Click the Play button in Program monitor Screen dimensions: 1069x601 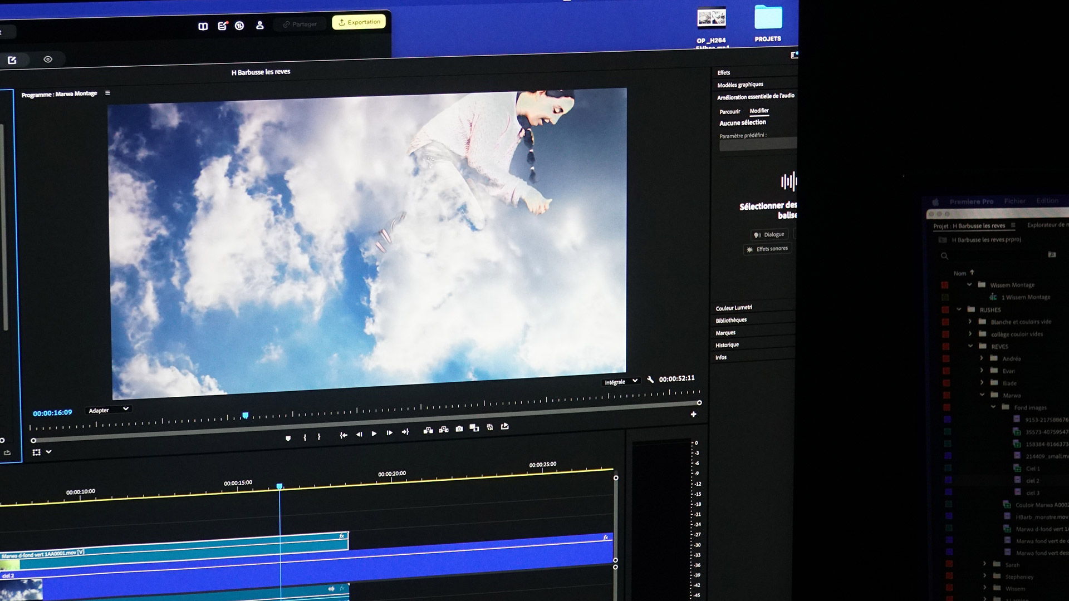pyautogui.click(x=374, y=433)
